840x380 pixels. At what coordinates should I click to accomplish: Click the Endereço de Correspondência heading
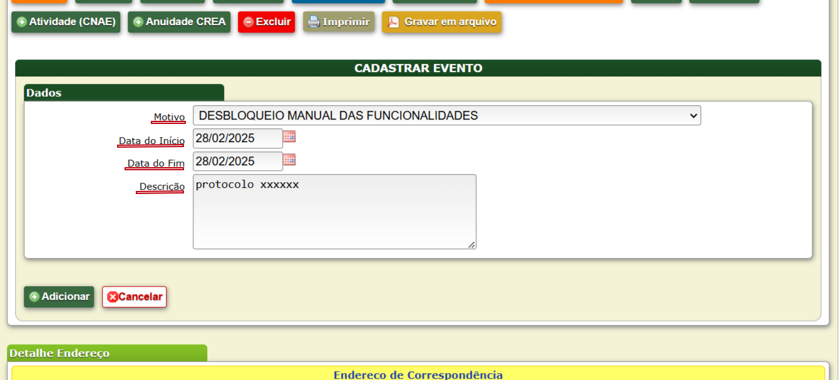(417, 375)
